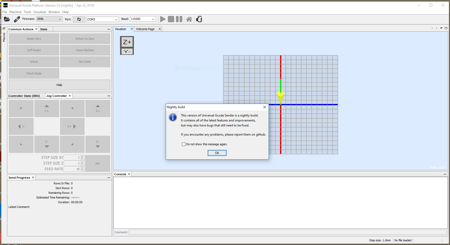Jog diagonally down-right with arrow button

(x=72, y=144)
